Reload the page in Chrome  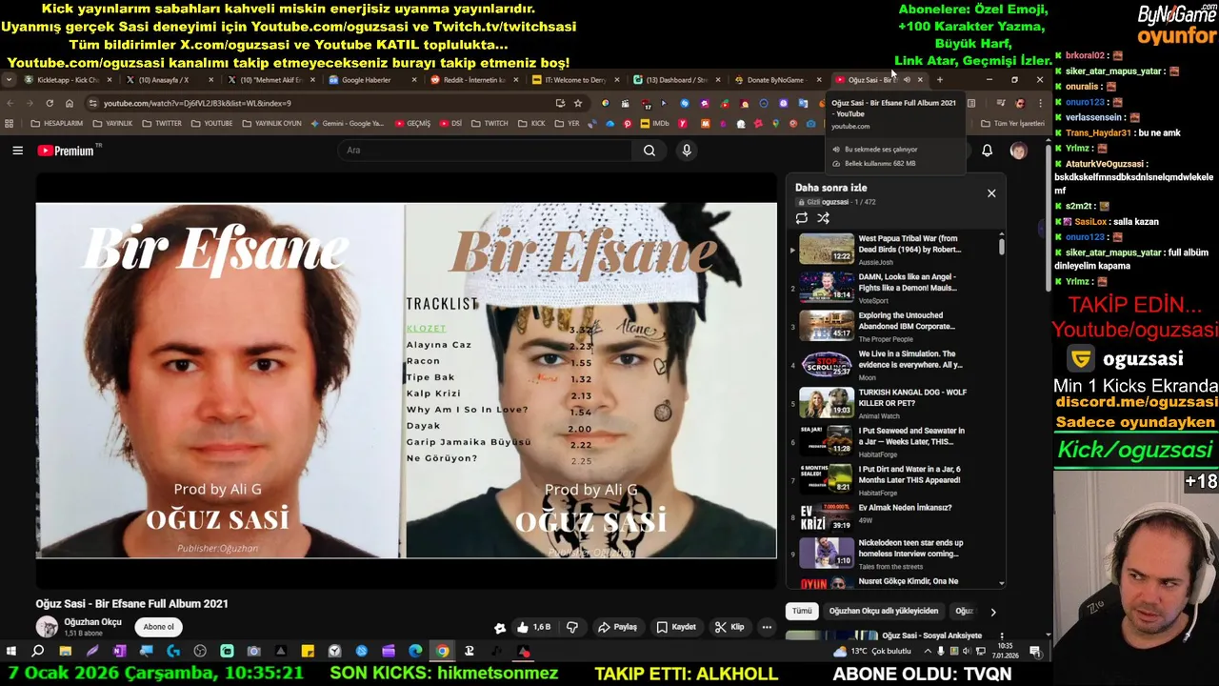pos(50,103)
